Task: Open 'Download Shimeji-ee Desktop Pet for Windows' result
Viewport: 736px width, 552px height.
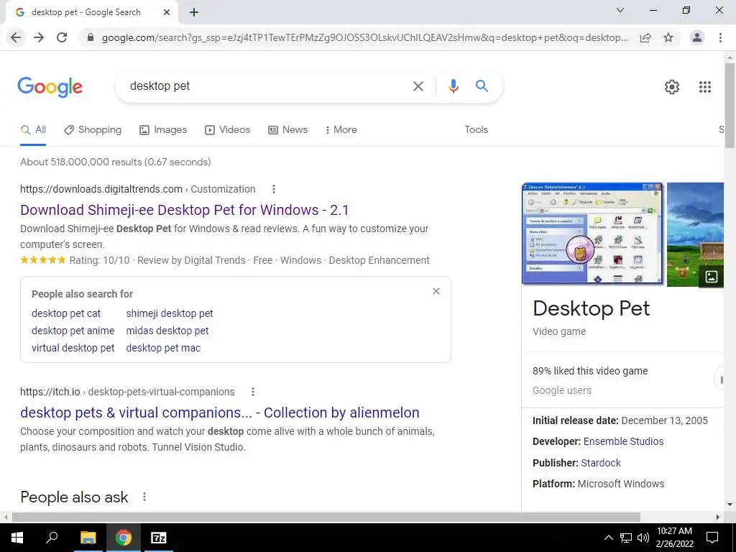Action: 185,210
